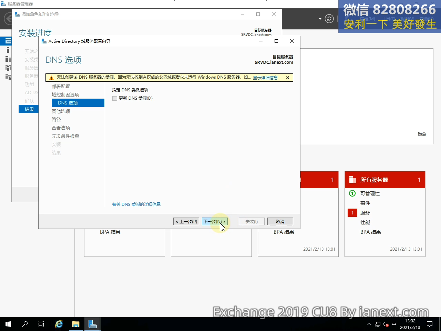Click the Server Manager refresh icon

tap(329, 19)
